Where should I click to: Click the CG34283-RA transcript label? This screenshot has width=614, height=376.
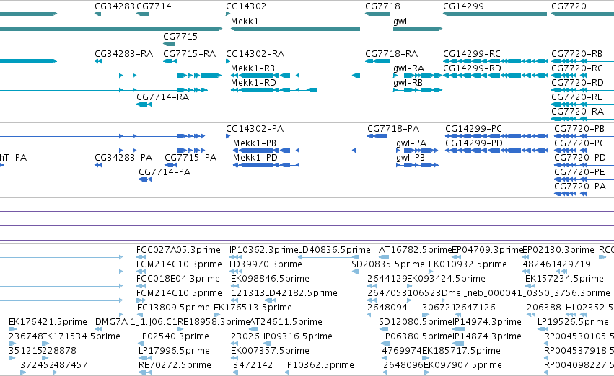123,54
